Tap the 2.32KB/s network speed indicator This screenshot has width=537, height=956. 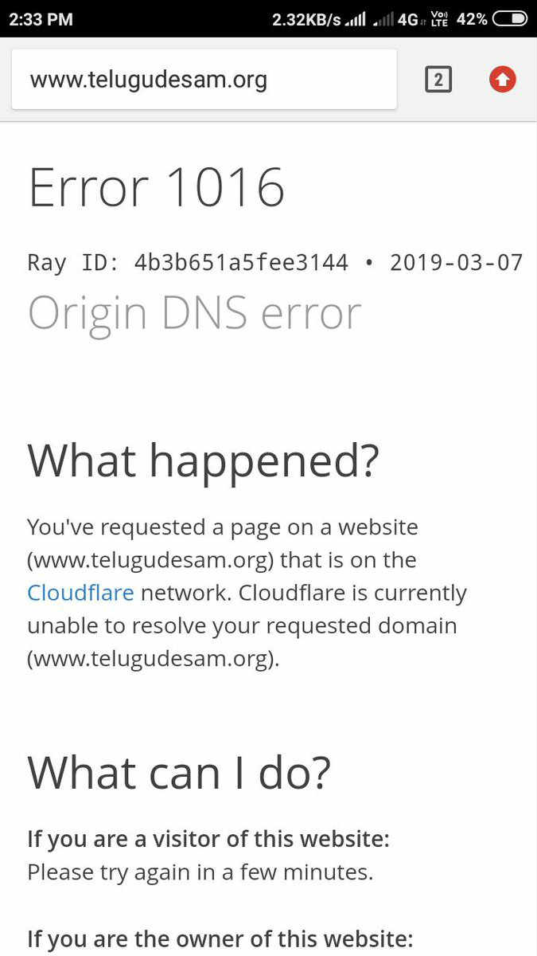[x=306, y=19]
